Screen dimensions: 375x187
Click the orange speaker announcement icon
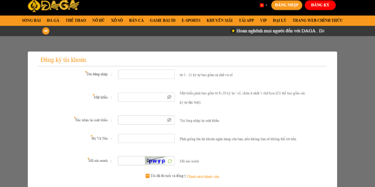[46, 31]
